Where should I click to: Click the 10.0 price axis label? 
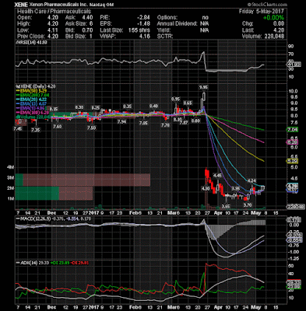pos(292,91)
